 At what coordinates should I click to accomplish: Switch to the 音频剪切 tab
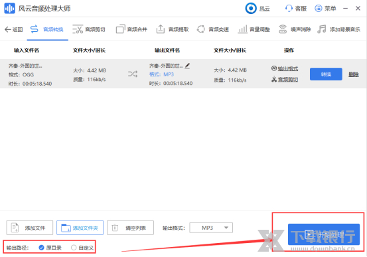(89, 29)
